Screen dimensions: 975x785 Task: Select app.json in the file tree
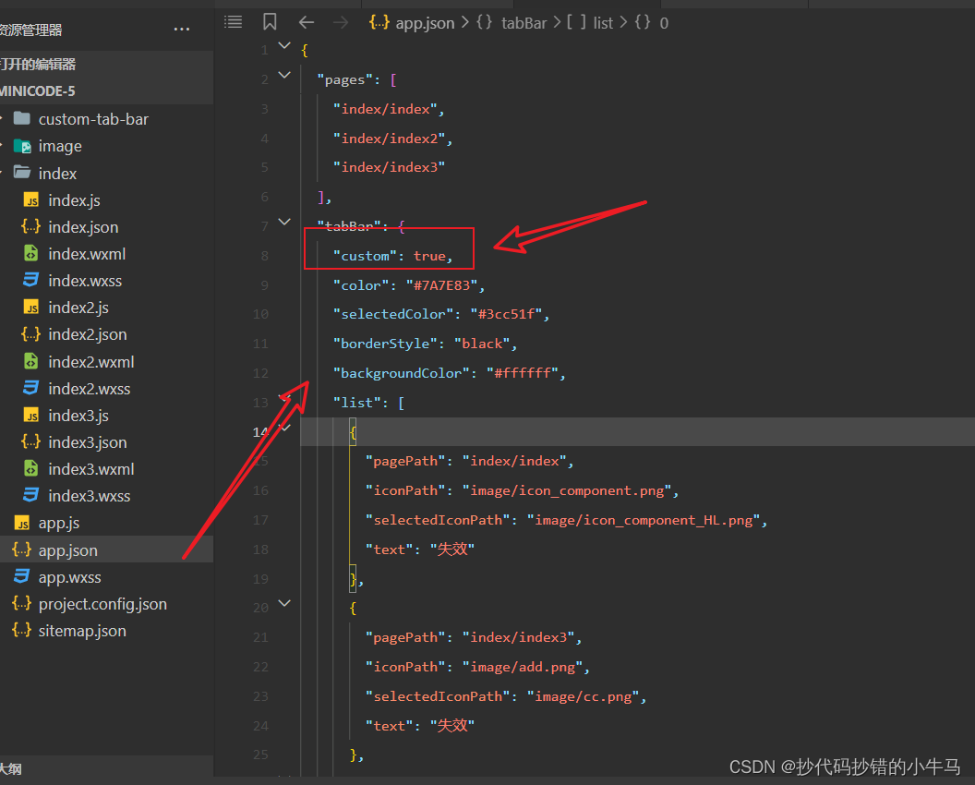point(106,549)
